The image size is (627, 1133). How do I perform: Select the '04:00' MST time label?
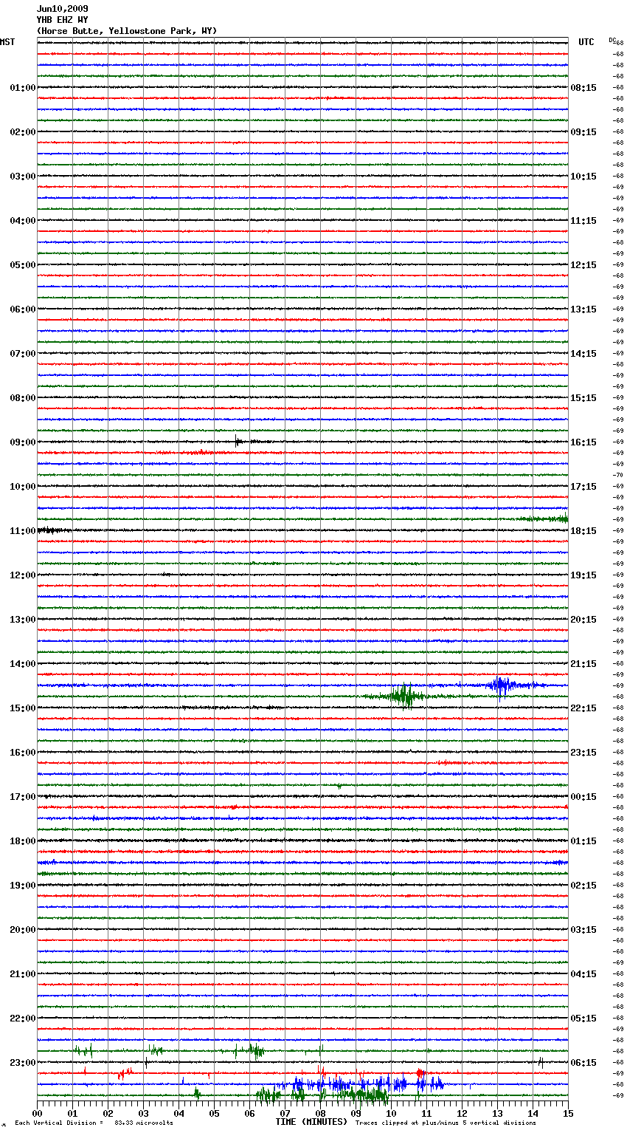[23, 221]
